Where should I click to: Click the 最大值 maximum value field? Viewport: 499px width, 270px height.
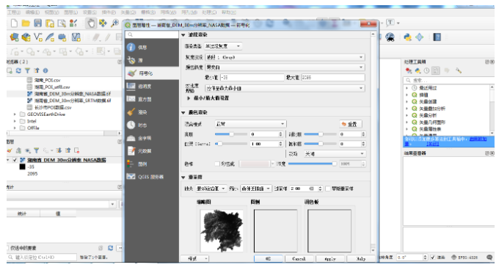coord(333,77)
